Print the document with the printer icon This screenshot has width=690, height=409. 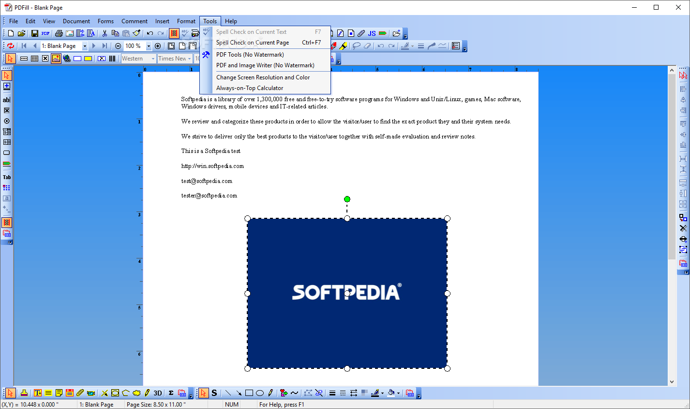coord(59,33)
